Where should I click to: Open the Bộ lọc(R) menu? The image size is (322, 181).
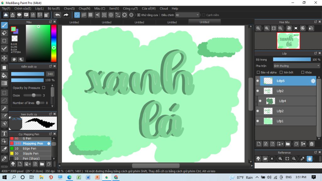(54, 8)
